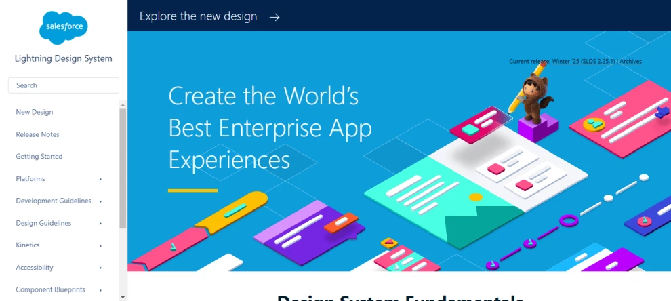Click the sidebar scrollbar up arrow
Viewport: 671px width, 301px height.
(123, 104)
